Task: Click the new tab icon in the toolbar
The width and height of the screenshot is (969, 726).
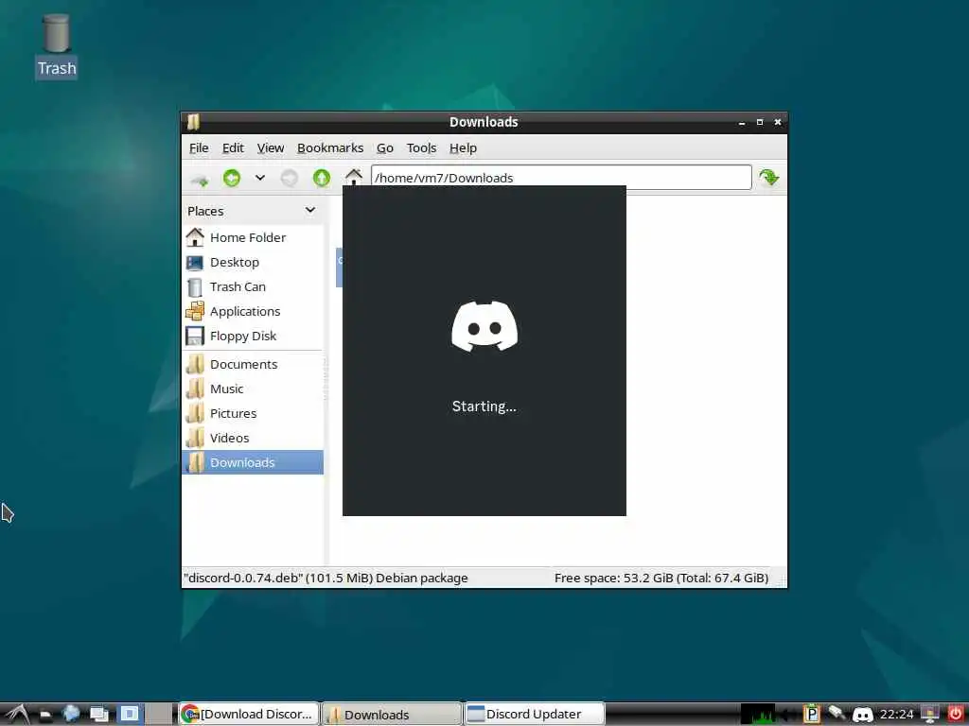Action: coord(199,179)
